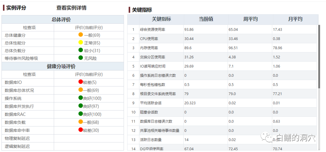Click current value 30.44 for CPU
Image resolution: width=326 pixels, height=152 pixels.
(189, 39)
